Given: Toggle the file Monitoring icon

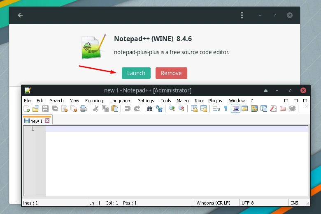Looking at the screenshot, I should pos(292,108).
